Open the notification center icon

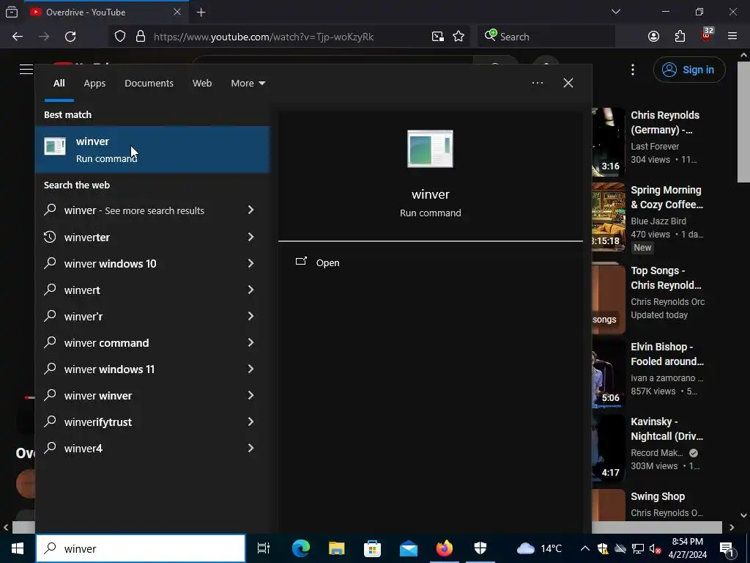coord(727,548)
